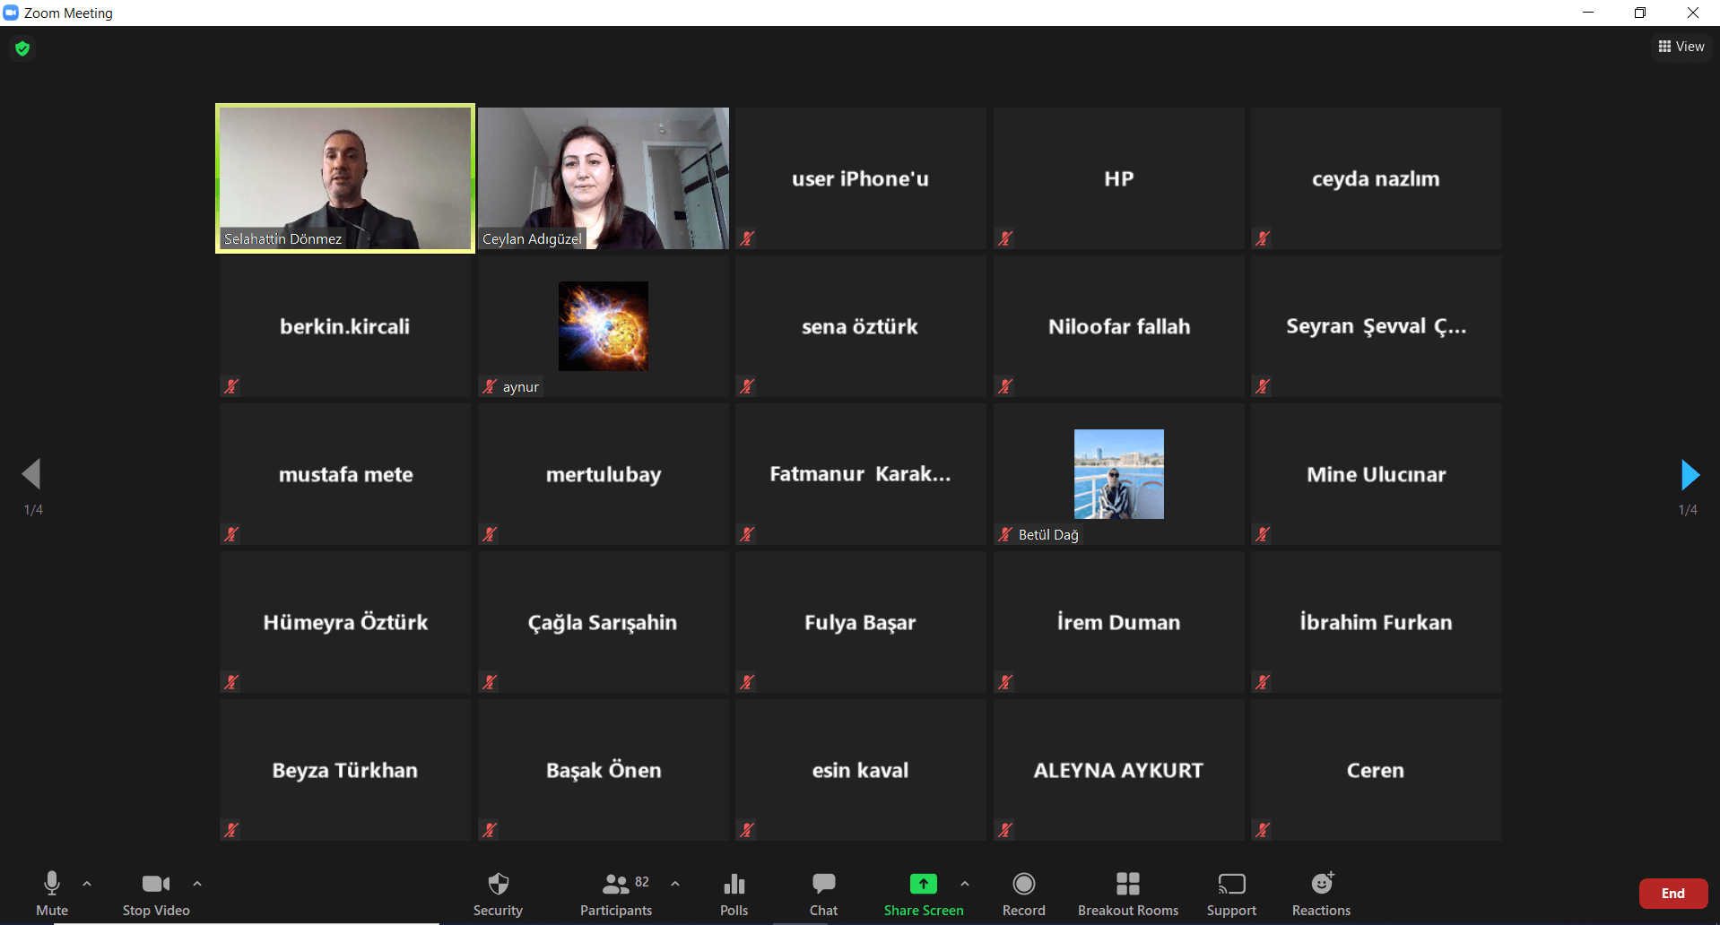1720x925 pixels.
Task: Open the Security shield icon
Action: (x=498, y=885)
